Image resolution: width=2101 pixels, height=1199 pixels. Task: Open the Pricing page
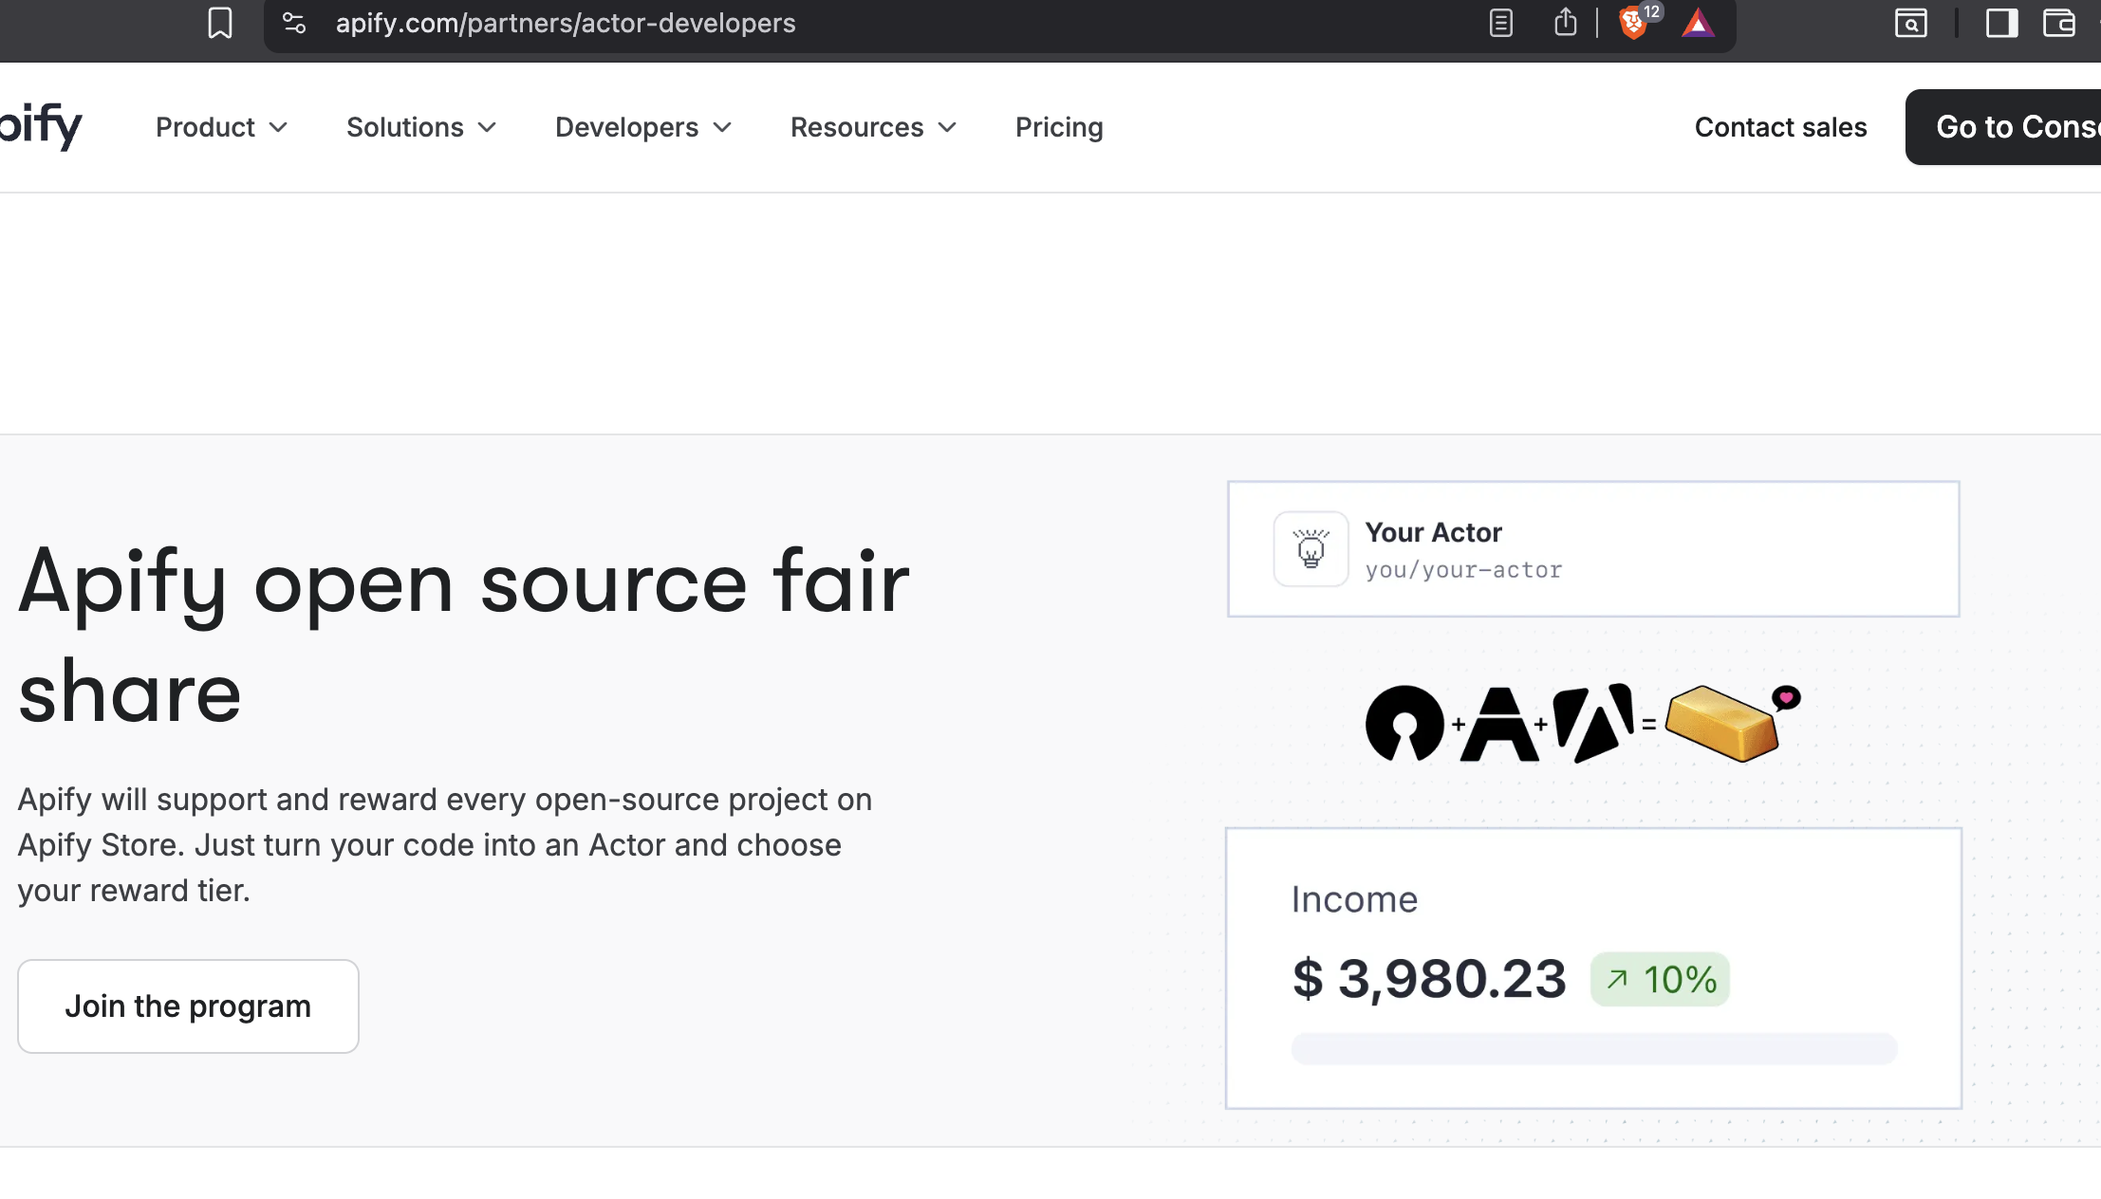[1059, 127]
